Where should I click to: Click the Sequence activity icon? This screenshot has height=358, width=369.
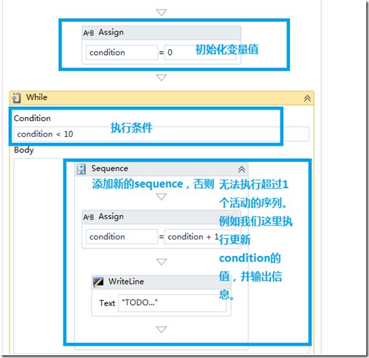82,169
